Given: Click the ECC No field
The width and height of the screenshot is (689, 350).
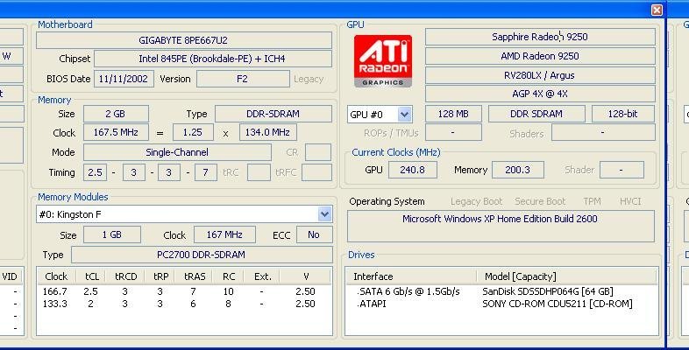Looking at the screenshot, I should pyautogui.click(x=314, y=234).
